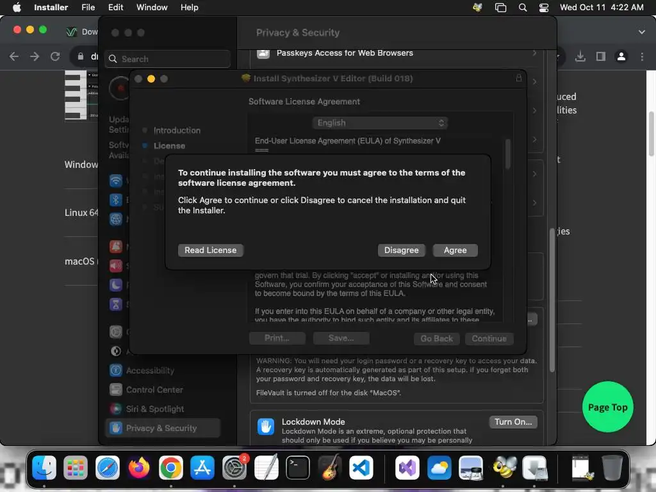This screenshot has height=492, width=656.
Task: Open the Preview app in Dock
Action: coord(471,467)
